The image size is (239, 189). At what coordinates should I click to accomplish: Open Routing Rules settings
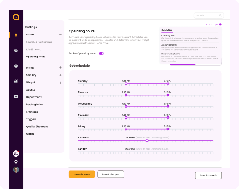(x=34, y=105)
